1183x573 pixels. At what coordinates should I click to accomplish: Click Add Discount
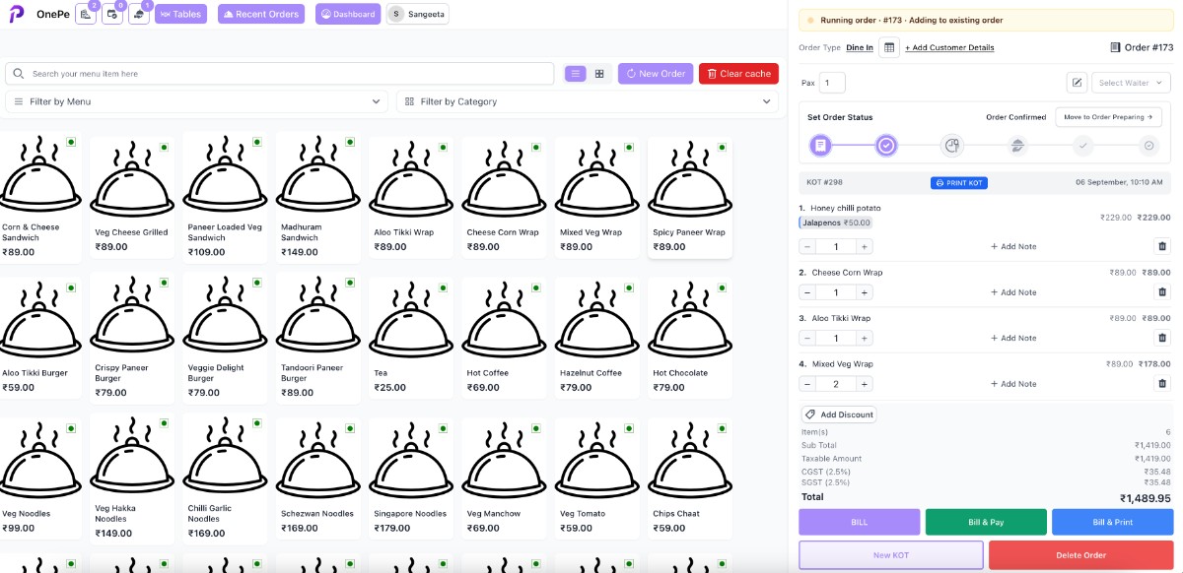tap(839, 414)
